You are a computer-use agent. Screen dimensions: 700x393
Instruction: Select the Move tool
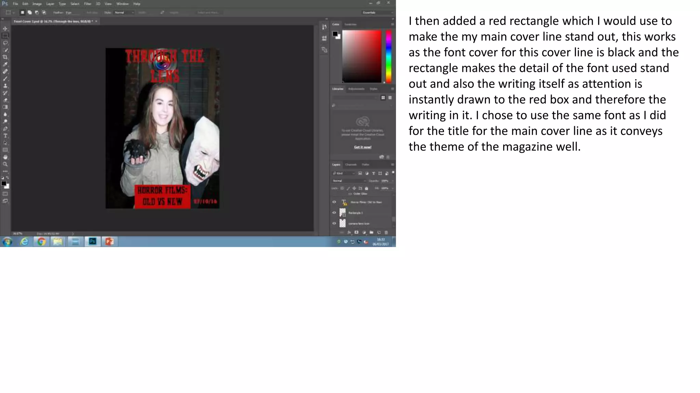5,29
